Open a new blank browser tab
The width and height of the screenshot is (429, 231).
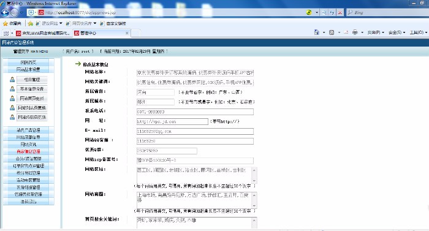(x=135, y=33)
